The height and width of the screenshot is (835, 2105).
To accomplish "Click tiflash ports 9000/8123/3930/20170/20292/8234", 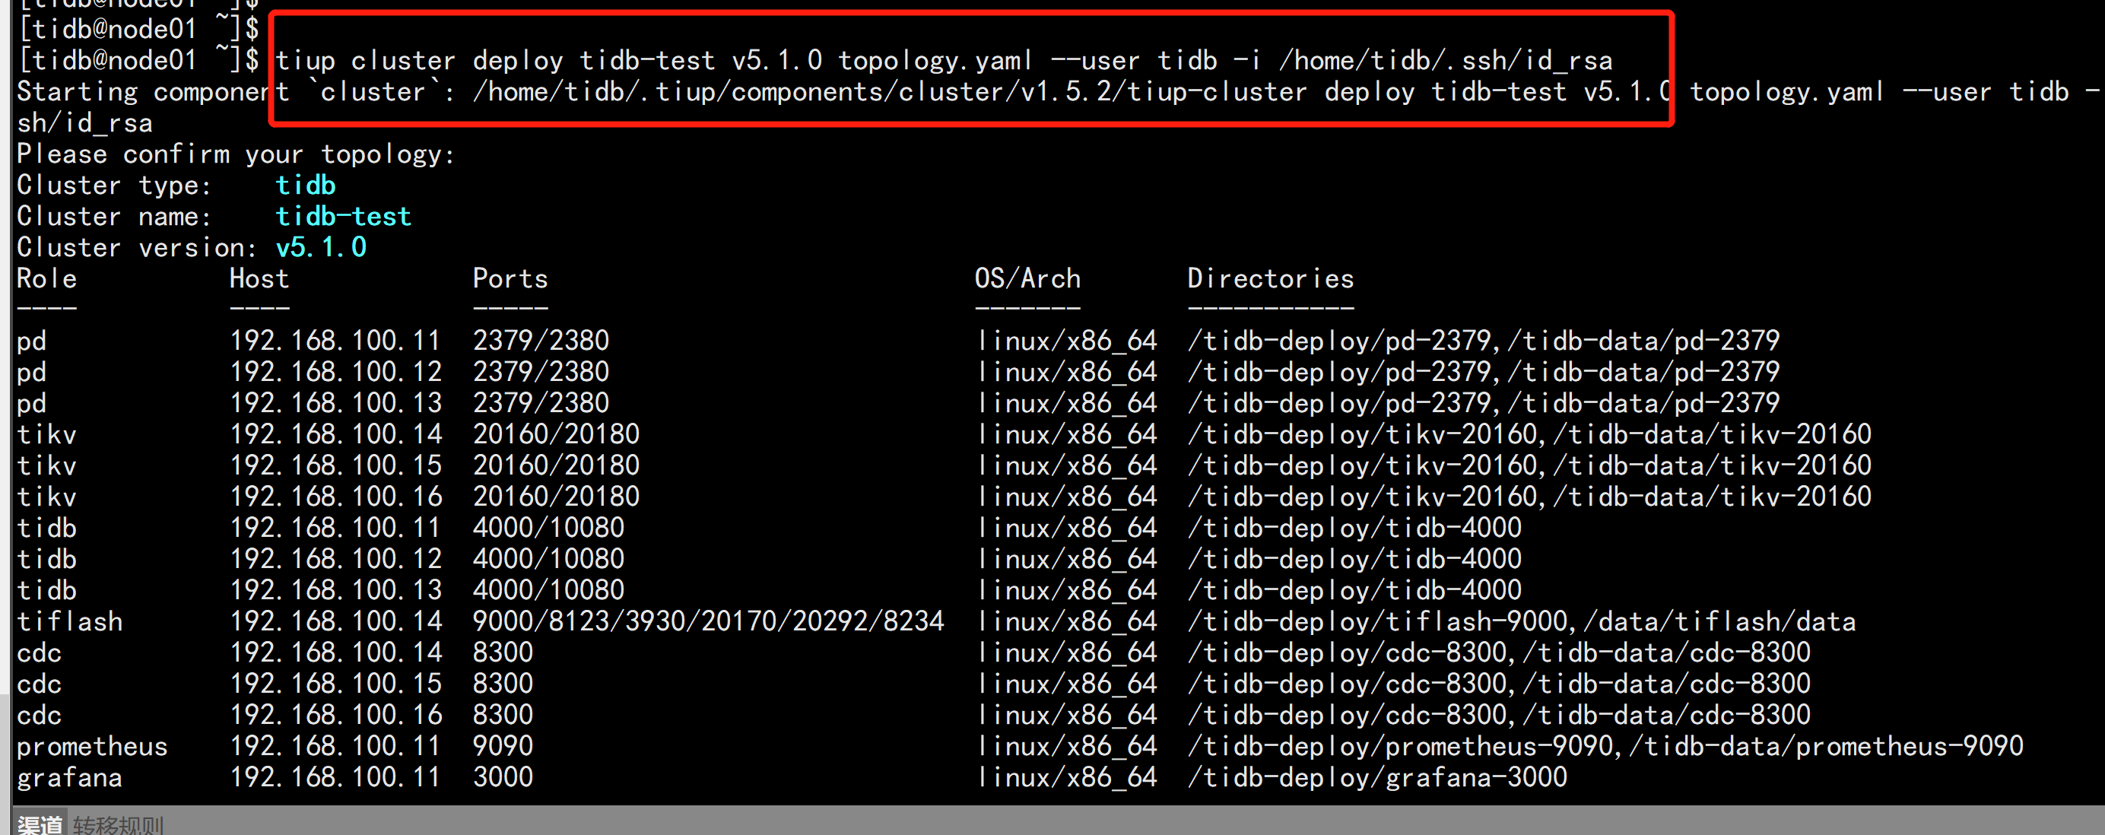I will tap(708, 622).
